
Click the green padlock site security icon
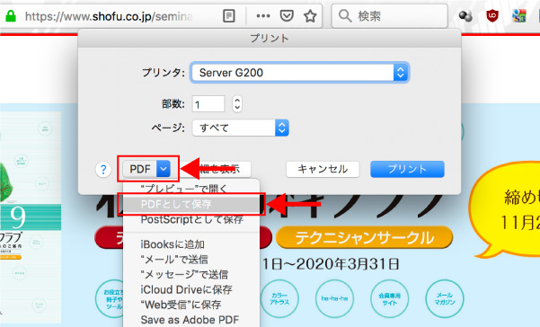coord(11,16)
